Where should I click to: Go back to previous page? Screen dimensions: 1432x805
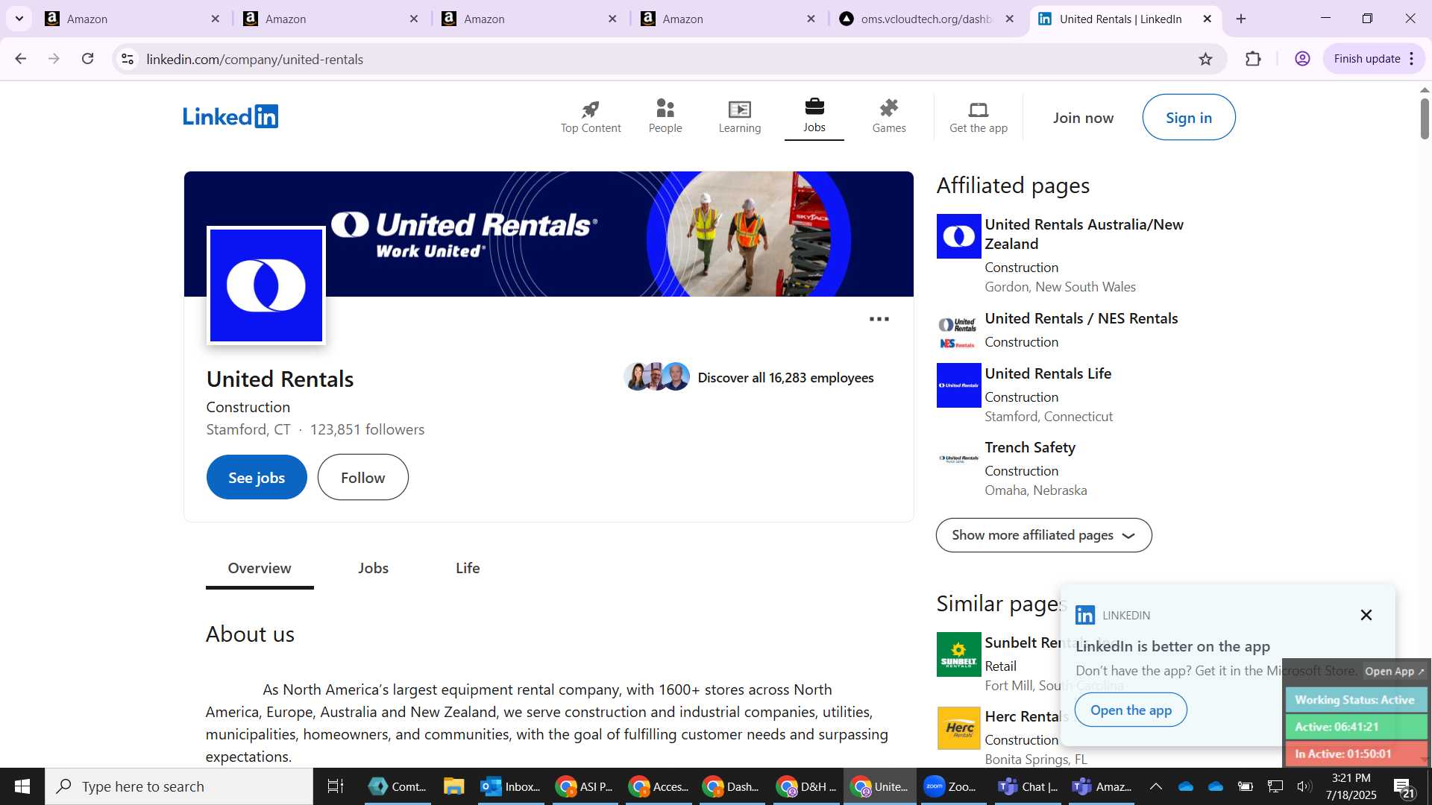point(20,59)
